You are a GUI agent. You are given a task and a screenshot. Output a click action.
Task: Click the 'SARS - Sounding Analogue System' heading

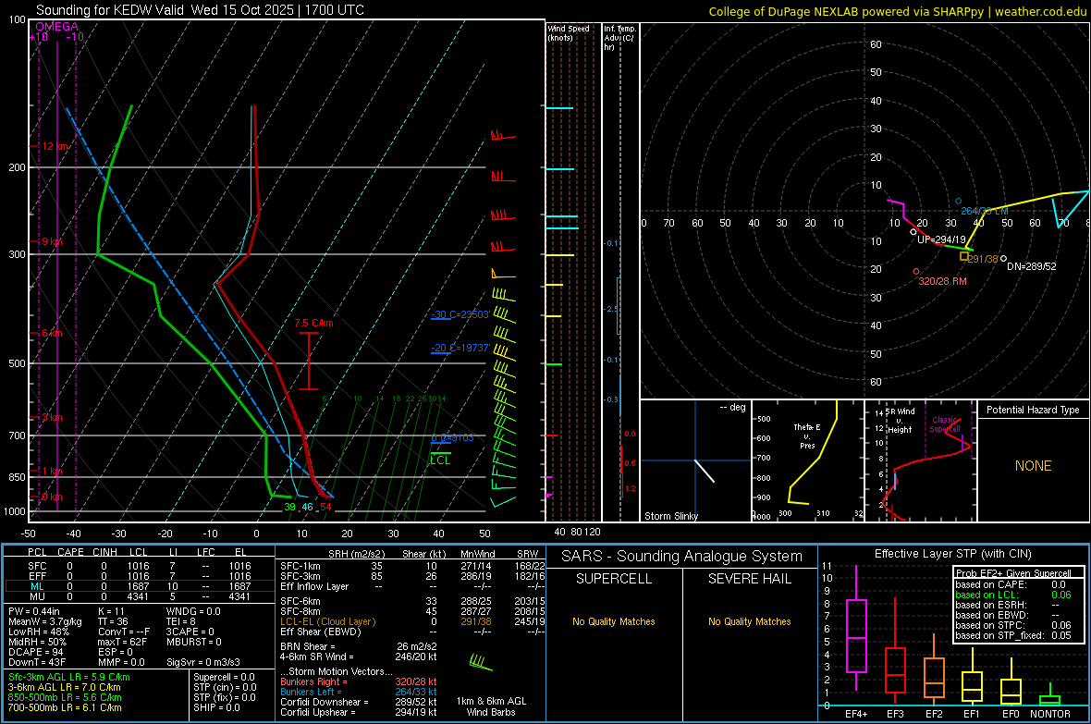tap(682, 557)
